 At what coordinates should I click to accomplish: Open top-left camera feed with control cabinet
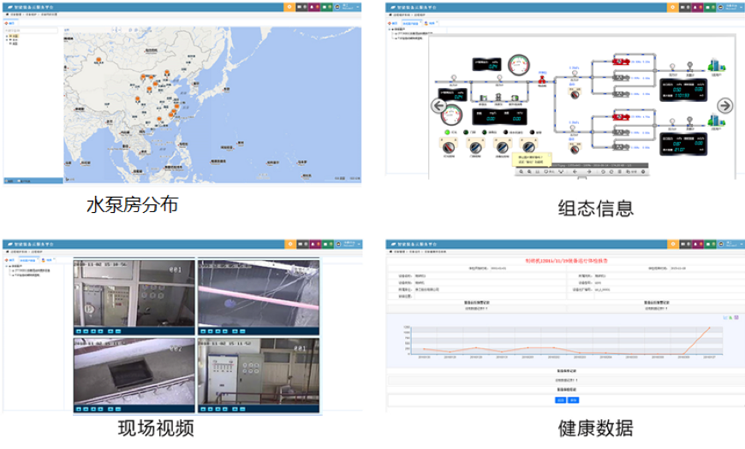click(134, 292)
